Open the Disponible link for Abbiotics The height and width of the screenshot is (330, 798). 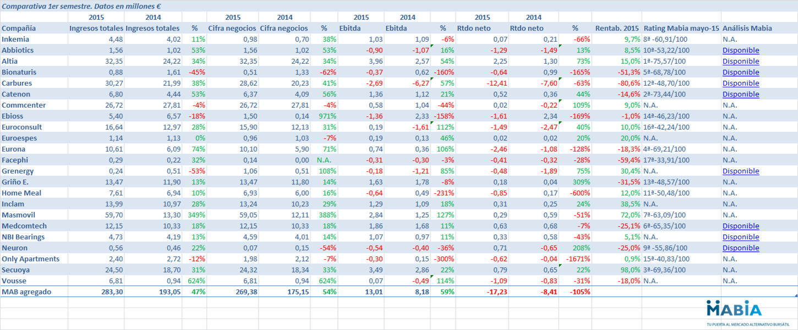[741, 50]
